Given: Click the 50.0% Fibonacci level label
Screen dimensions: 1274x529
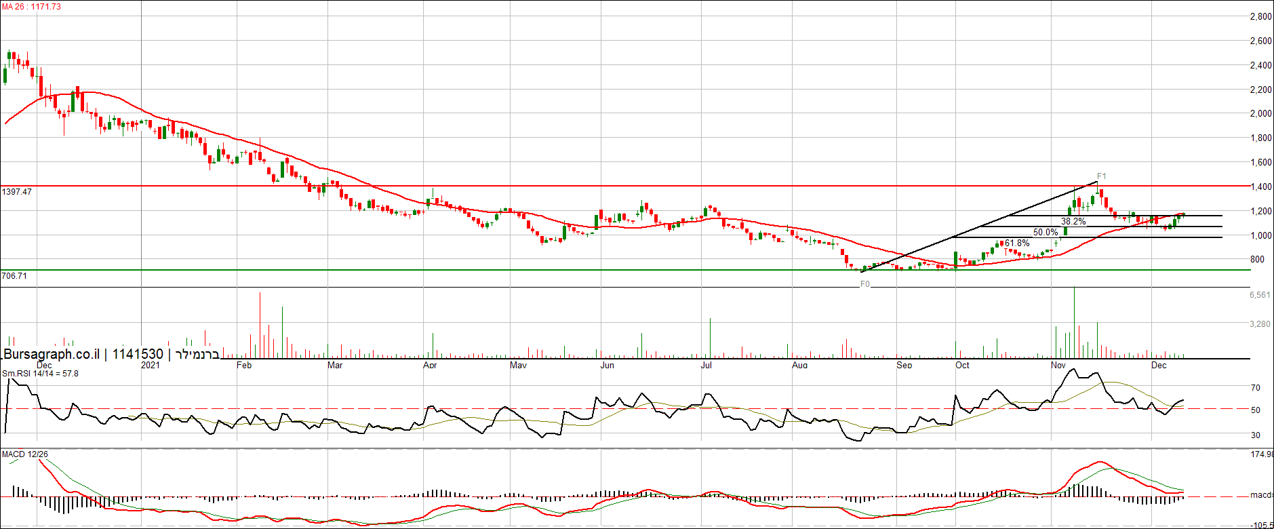Looking at the screenshot, I should click(x=1046, y=233).
